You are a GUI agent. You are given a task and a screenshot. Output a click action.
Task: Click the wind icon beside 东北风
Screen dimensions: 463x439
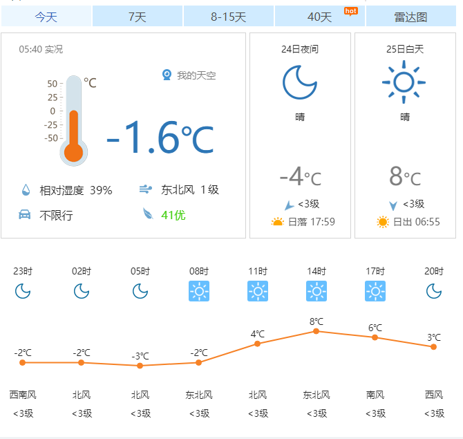click(x=146, y=189)
